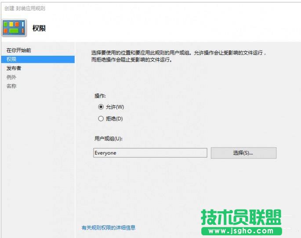Select the highlighted 权限 step in sidebar
This screenshot has height=238, width=301.
coord(11,59)
